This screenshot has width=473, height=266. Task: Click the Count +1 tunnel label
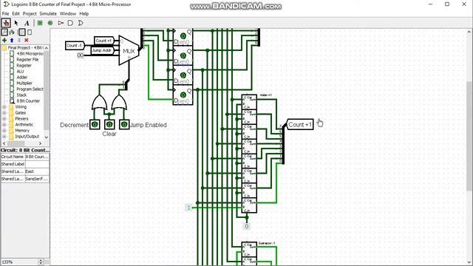300,124
